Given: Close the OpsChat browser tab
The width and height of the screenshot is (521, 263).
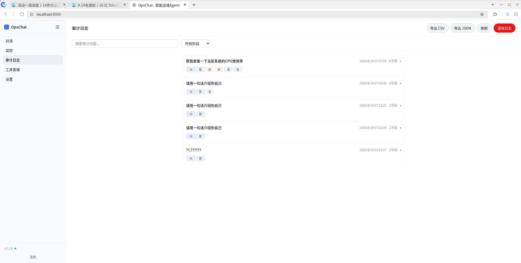Looking at the screenshot, I should click(x=185, y=5).
